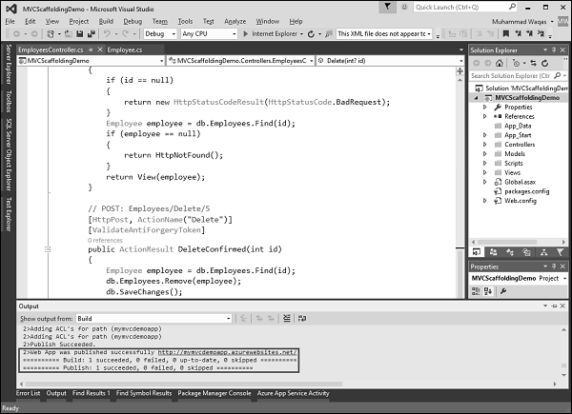This screenshot has height=414, width=572.
Task: Click the Redo toolbar icon
Action: [x=125, y=34]
